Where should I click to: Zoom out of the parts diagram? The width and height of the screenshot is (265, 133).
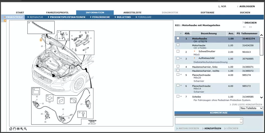[25, 129]
